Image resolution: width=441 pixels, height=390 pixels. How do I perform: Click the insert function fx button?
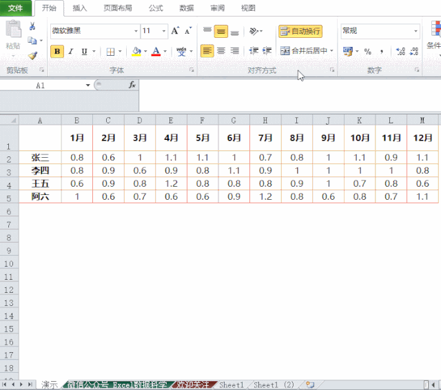click(132, 85)
